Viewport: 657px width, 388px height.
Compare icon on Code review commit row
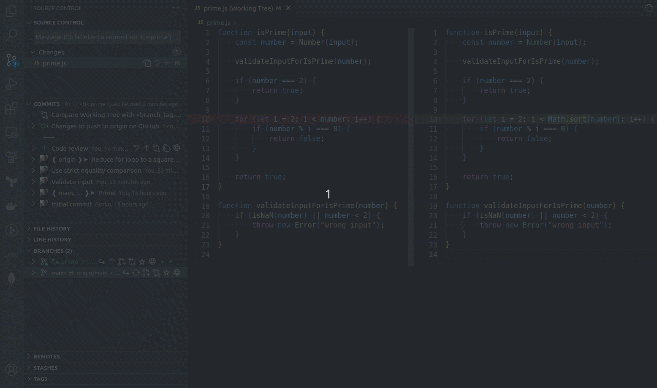click(156, 148)
